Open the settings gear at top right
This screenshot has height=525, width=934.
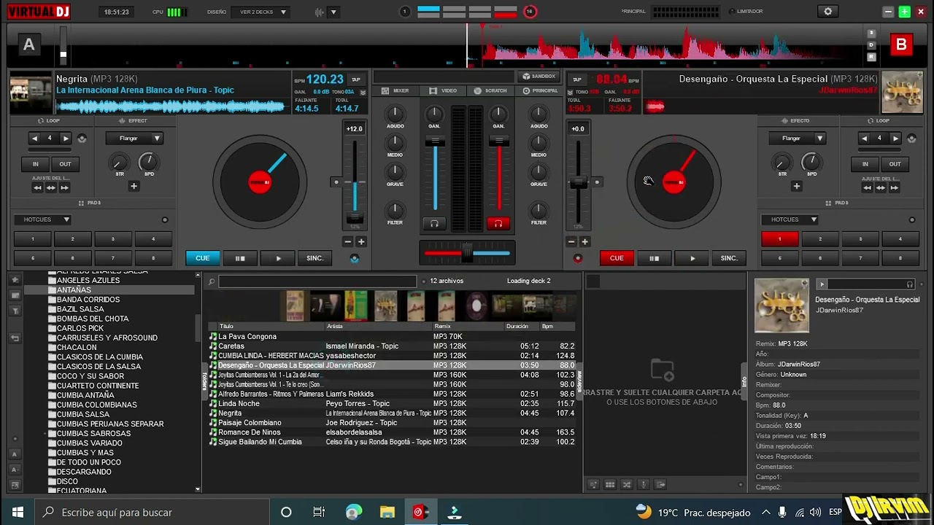(x=827, y=12)
